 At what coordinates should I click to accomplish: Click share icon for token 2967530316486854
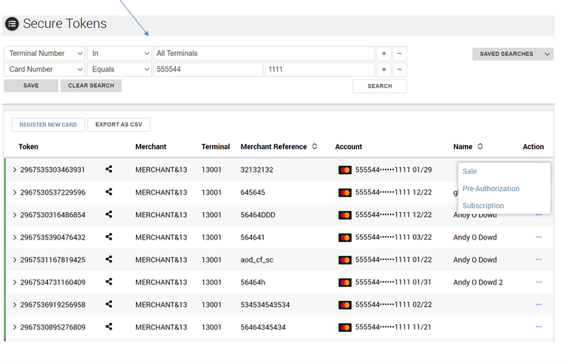point(109,215)
